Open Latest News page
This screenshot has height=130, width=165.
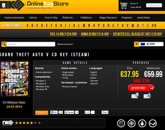coord(144,17)
